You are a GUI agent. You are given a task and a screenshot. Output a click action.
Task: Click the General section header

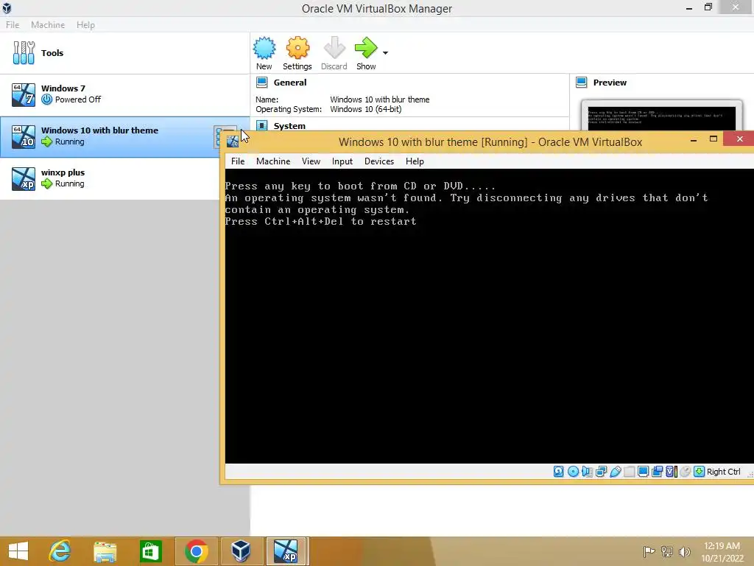[290, 83]
